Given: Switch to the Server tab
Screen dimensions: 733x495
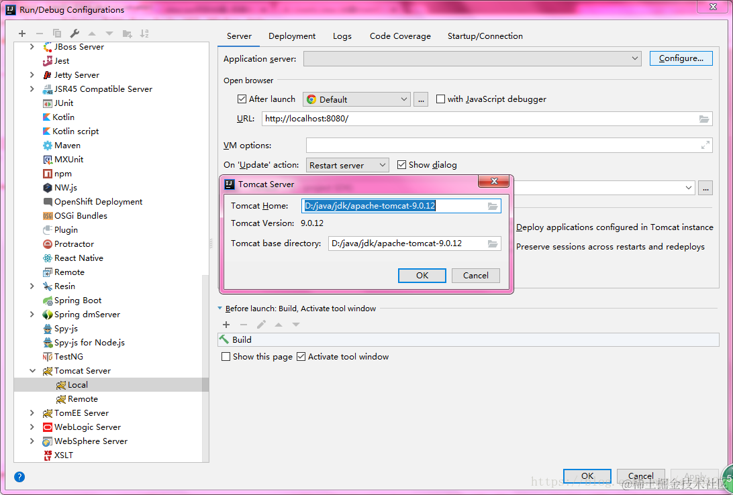Looking at the screenshot, I should [239, 36].
